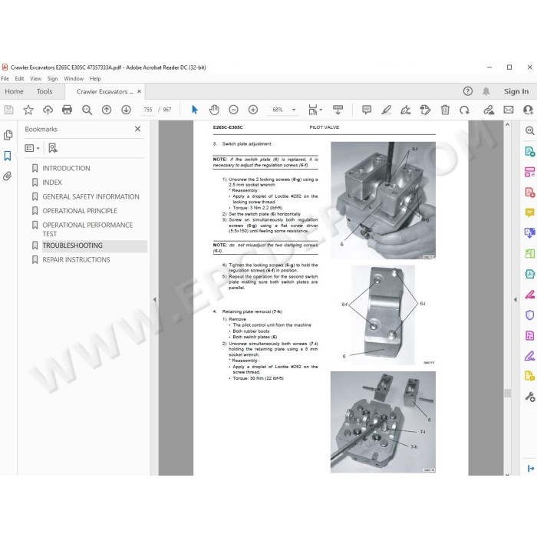Click the Sign In button
The height and width of the screenshot is (537, 537).
click(516, 91)
